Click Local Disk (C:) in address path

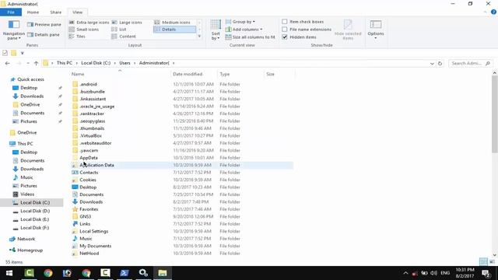click(x=96, y=63)
